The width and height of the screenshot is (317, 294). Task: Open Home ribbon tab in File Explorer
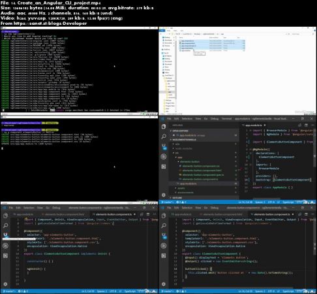(x=169, y=31)
